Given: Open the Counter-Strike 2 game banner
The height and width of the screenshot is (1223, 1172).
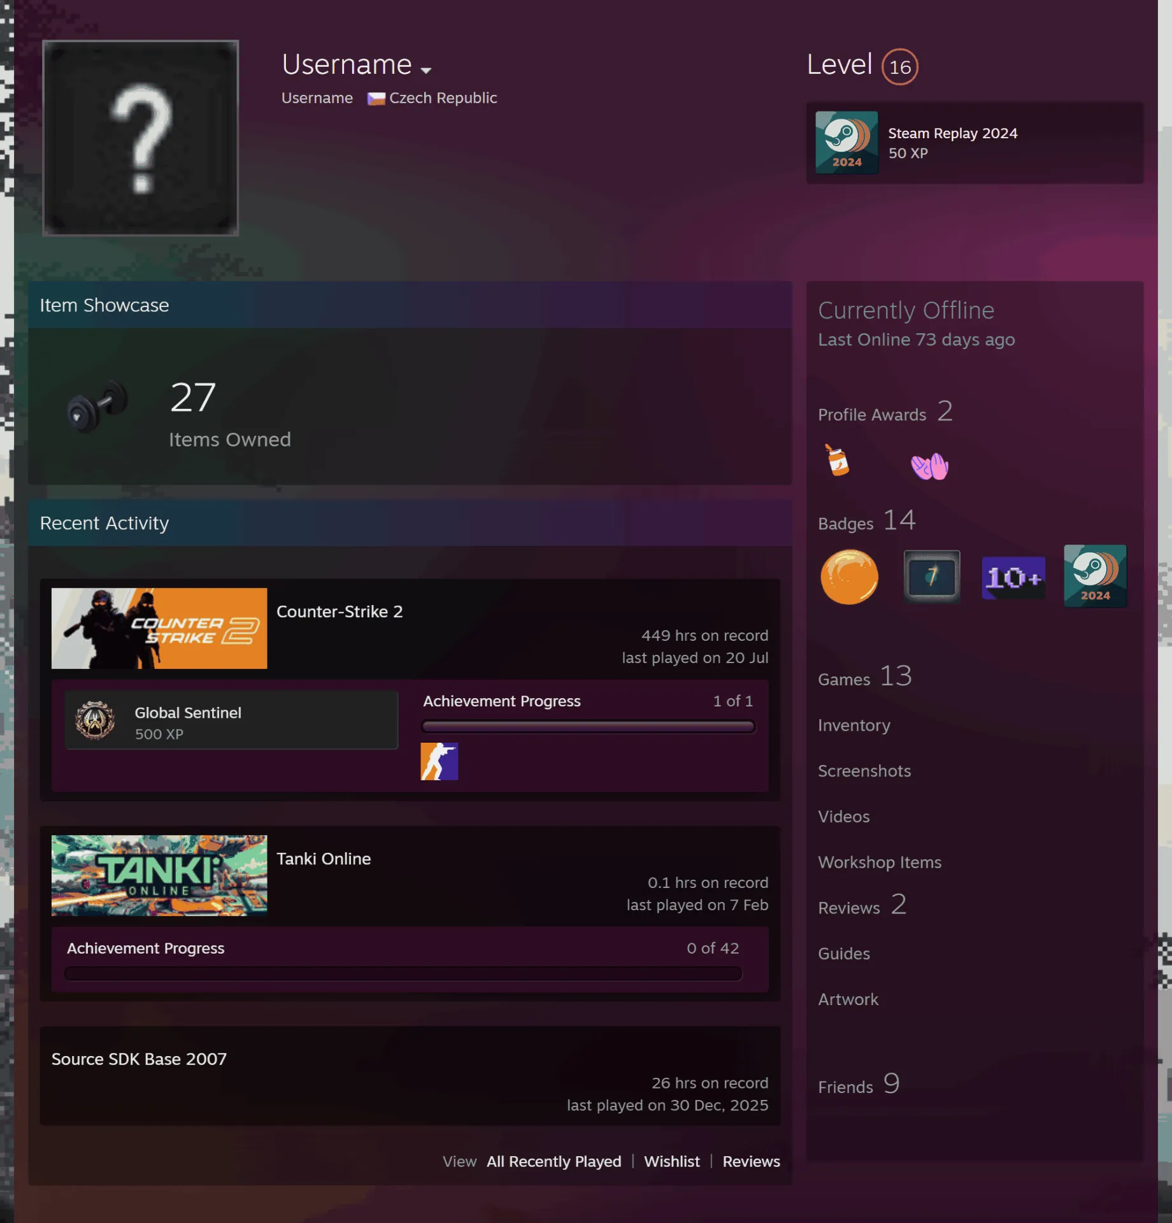Looking at the screenshot, I should click(x=159, y=628).
